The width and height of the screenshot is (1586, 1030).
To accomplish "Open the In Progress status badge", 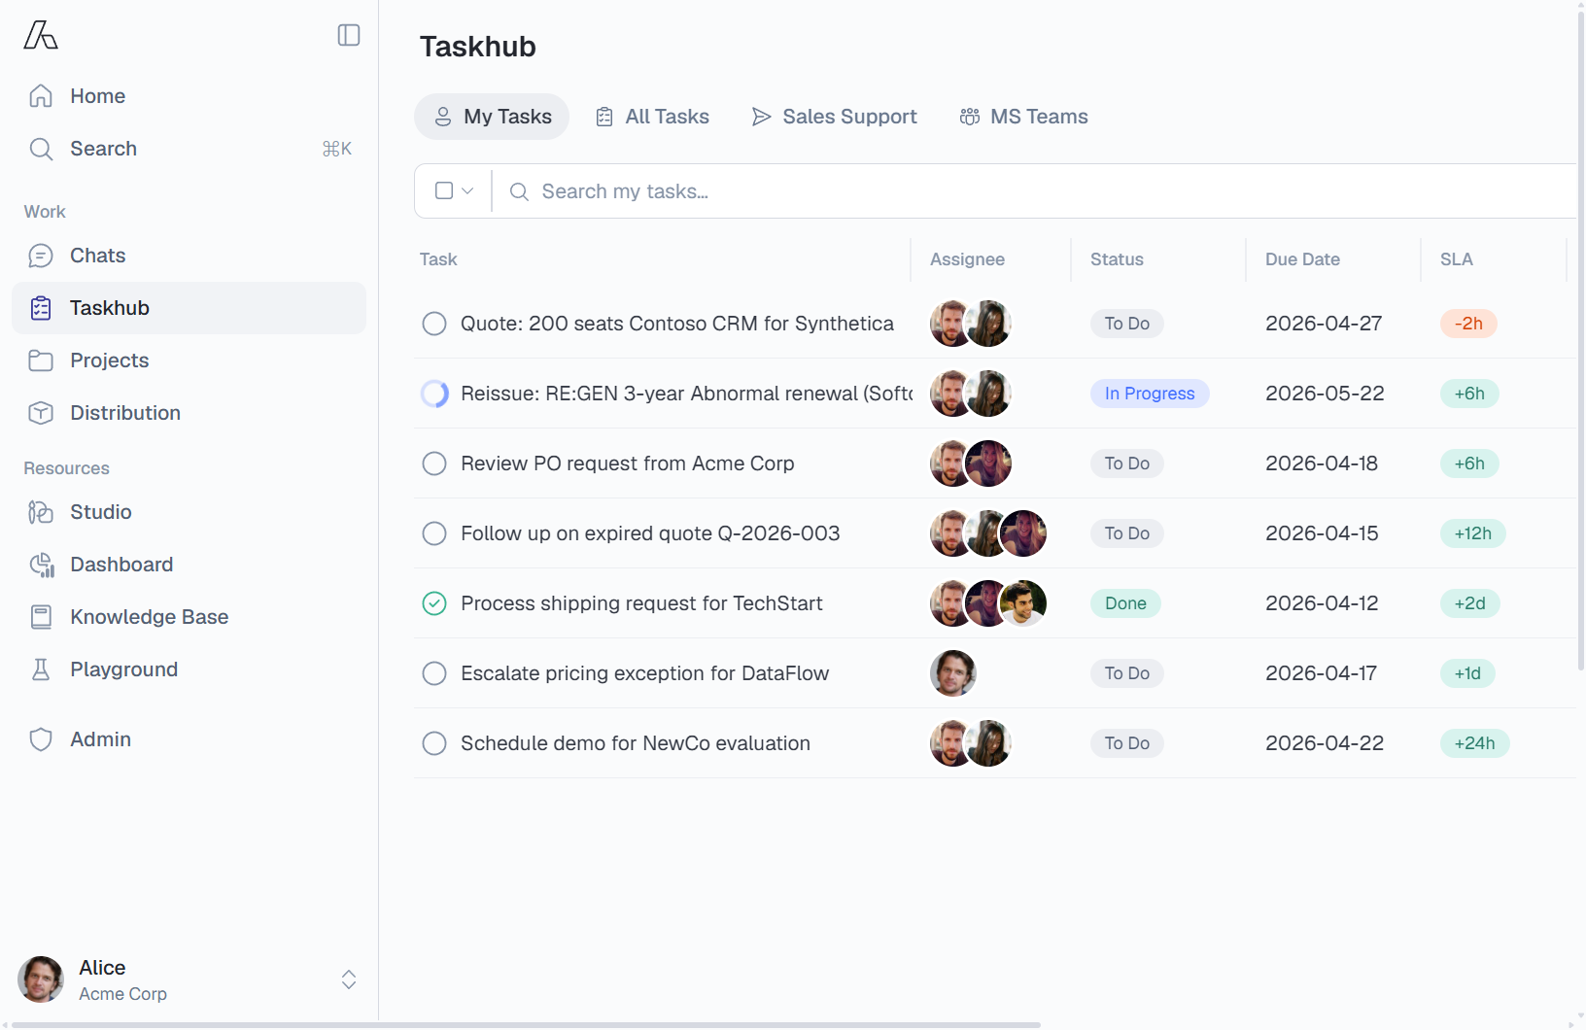I will [x=1150, y=394].
